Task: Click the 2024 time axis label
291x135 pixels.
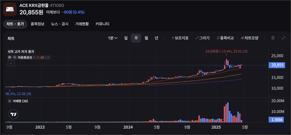Action: (128, 127)
